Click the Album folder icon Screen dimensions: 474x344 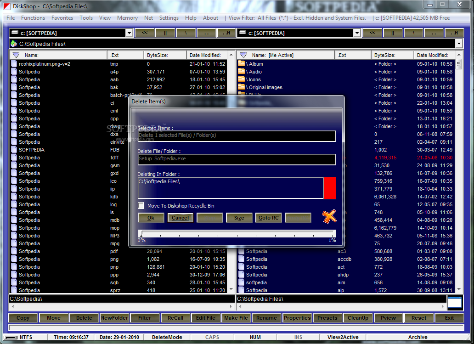(241, 64)
